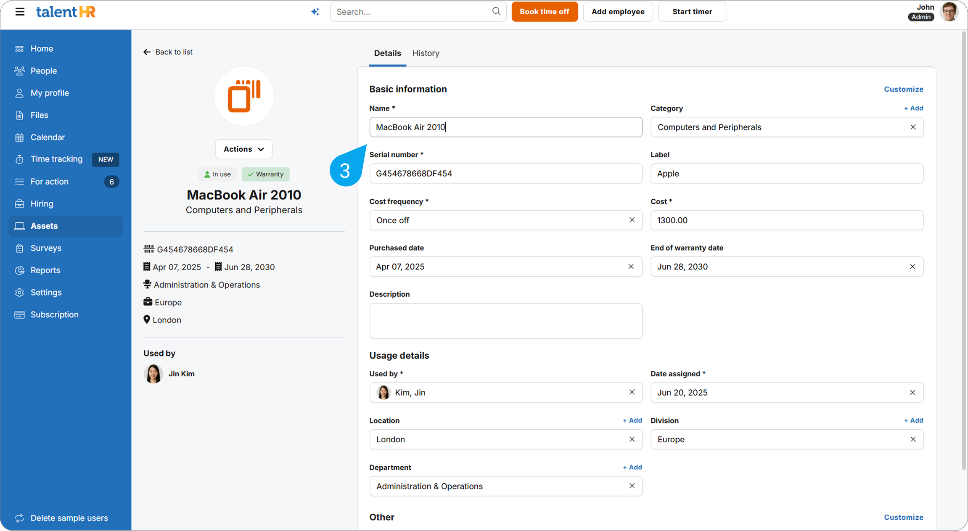The image size is (968, 531).
Task: Click Customize in the Other section
Action: (903, 517)
